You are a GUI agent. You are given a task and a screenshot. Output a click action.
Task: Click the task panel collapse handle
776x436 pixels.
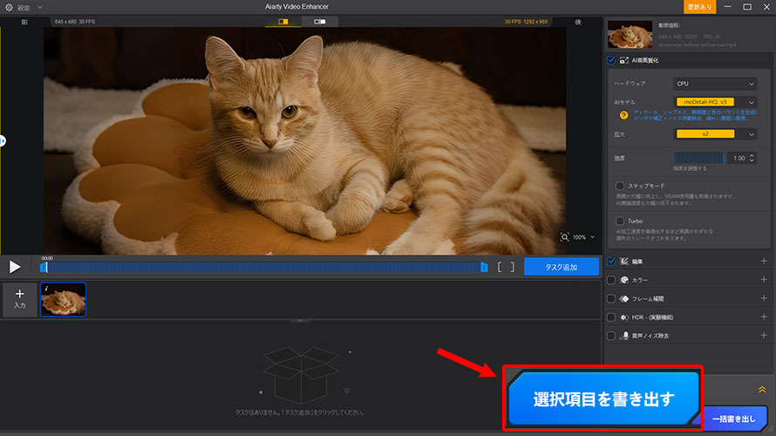pyautogui.click(x=300, y=321)
